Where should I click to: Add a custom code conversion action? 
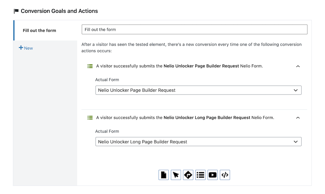tap(225, 175)
